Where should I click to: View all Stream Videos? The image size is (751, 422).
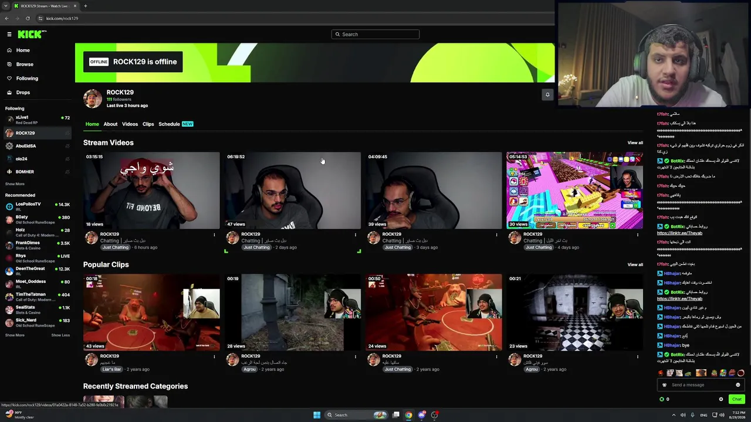click(x=635, y=143)
